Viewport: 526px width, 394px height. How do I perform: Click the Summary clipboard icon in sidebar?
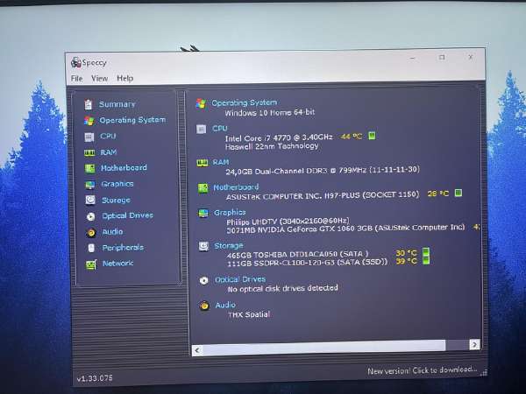89,104
